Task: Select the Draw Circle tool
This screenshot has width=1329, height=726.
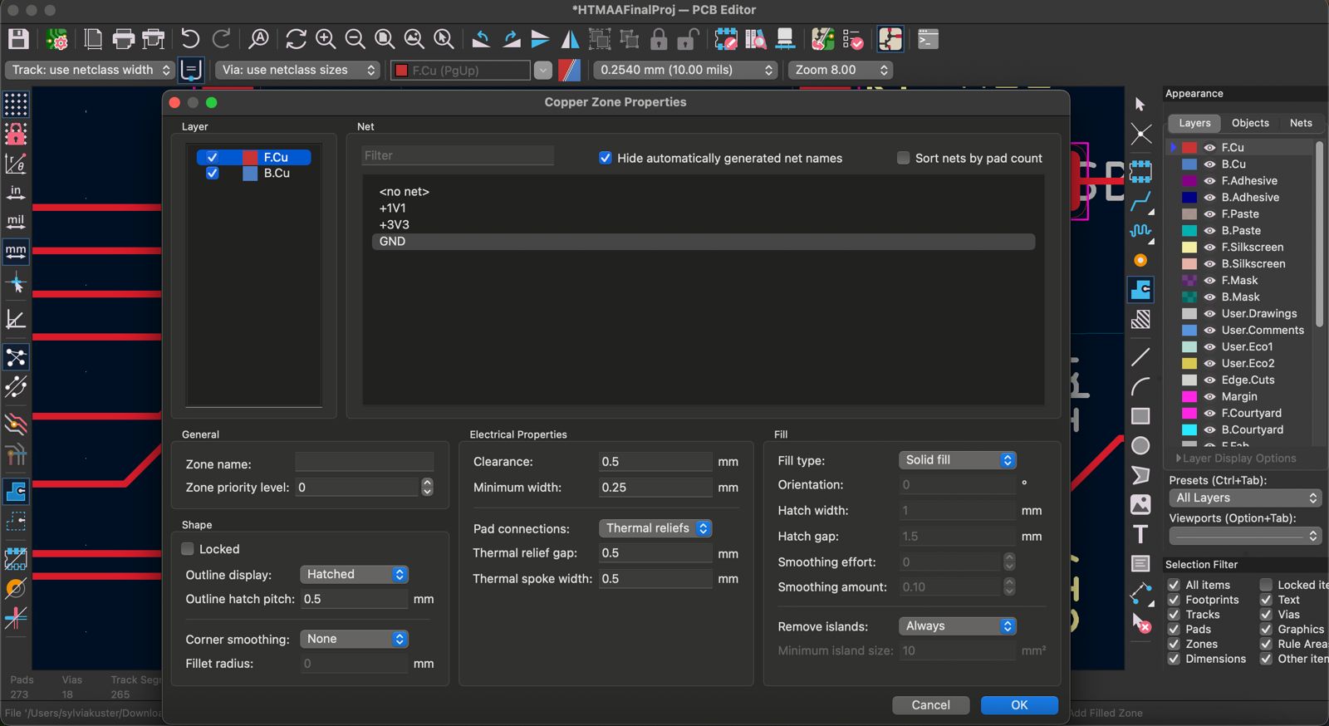Action: click(x=1140, y=446)
